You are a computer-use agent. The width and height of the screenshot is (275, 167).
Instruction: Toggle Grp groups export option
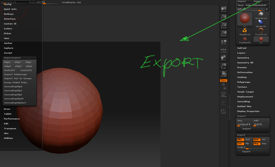point(264,143)
